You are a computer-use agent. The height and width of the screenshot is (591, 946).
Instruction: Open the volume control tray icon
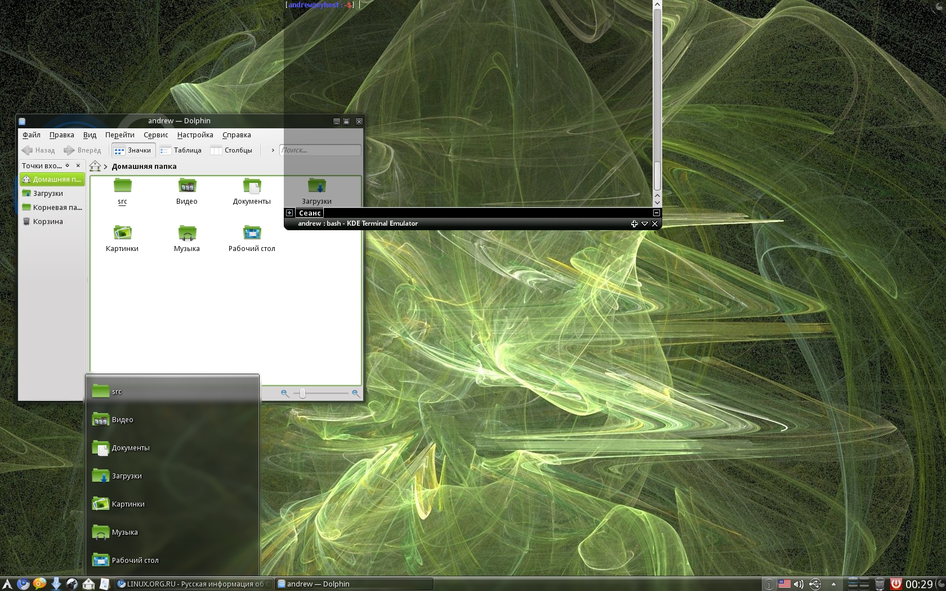799,584
